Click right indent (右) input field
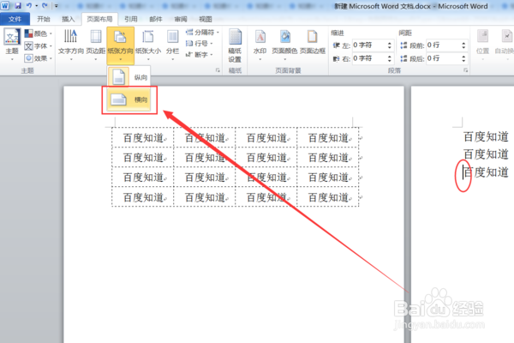This screenshot has width=514, height=343. tap(369, 59)
